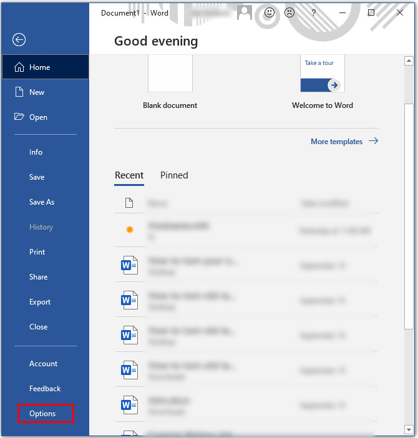Click the vertical scrollbar thumb
The height and width of the screenshot is (438, 418).
point(409,217)
